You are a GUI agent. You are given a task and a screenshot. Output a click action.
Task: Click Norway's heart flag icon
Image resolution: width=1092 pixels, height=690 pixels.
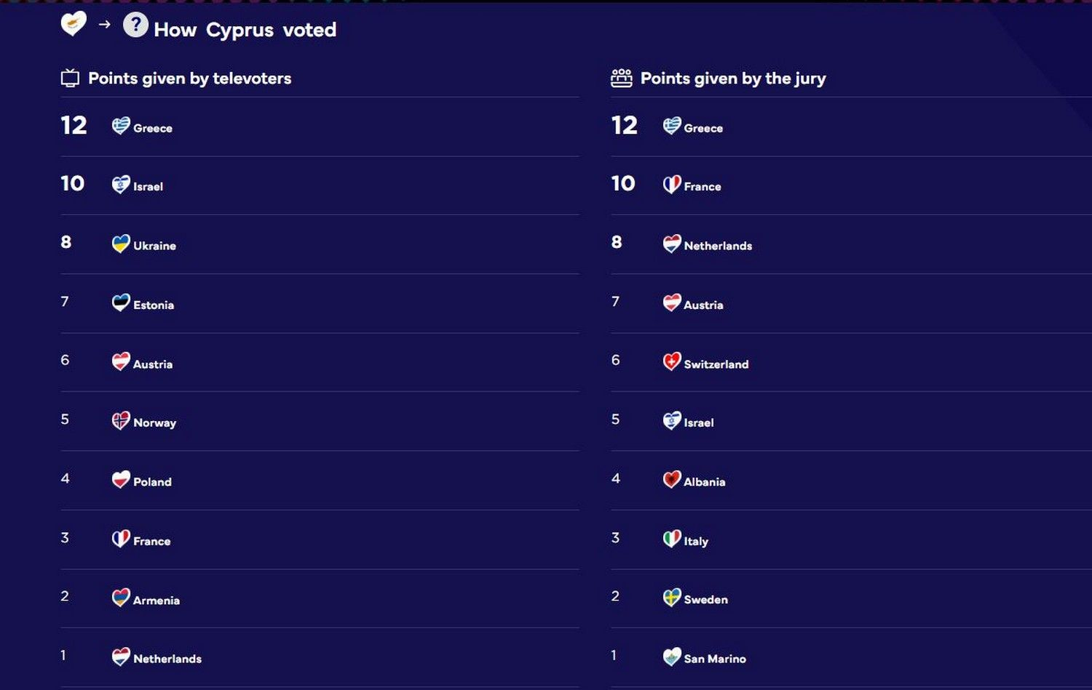[x=121, y=421]
